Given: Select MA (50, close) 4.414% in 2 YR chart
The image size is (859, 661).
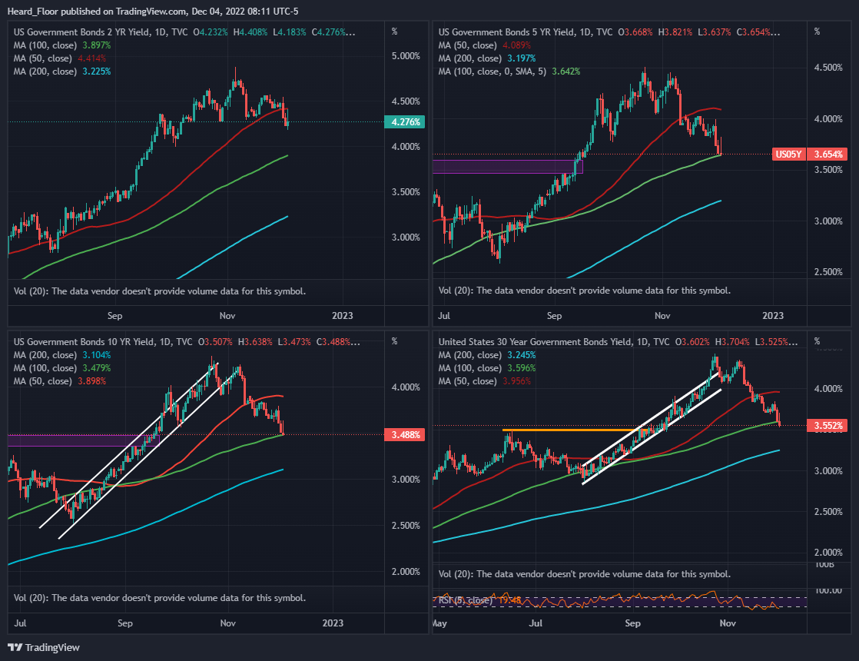Looking at the screenshot, I should pos(60,58).
